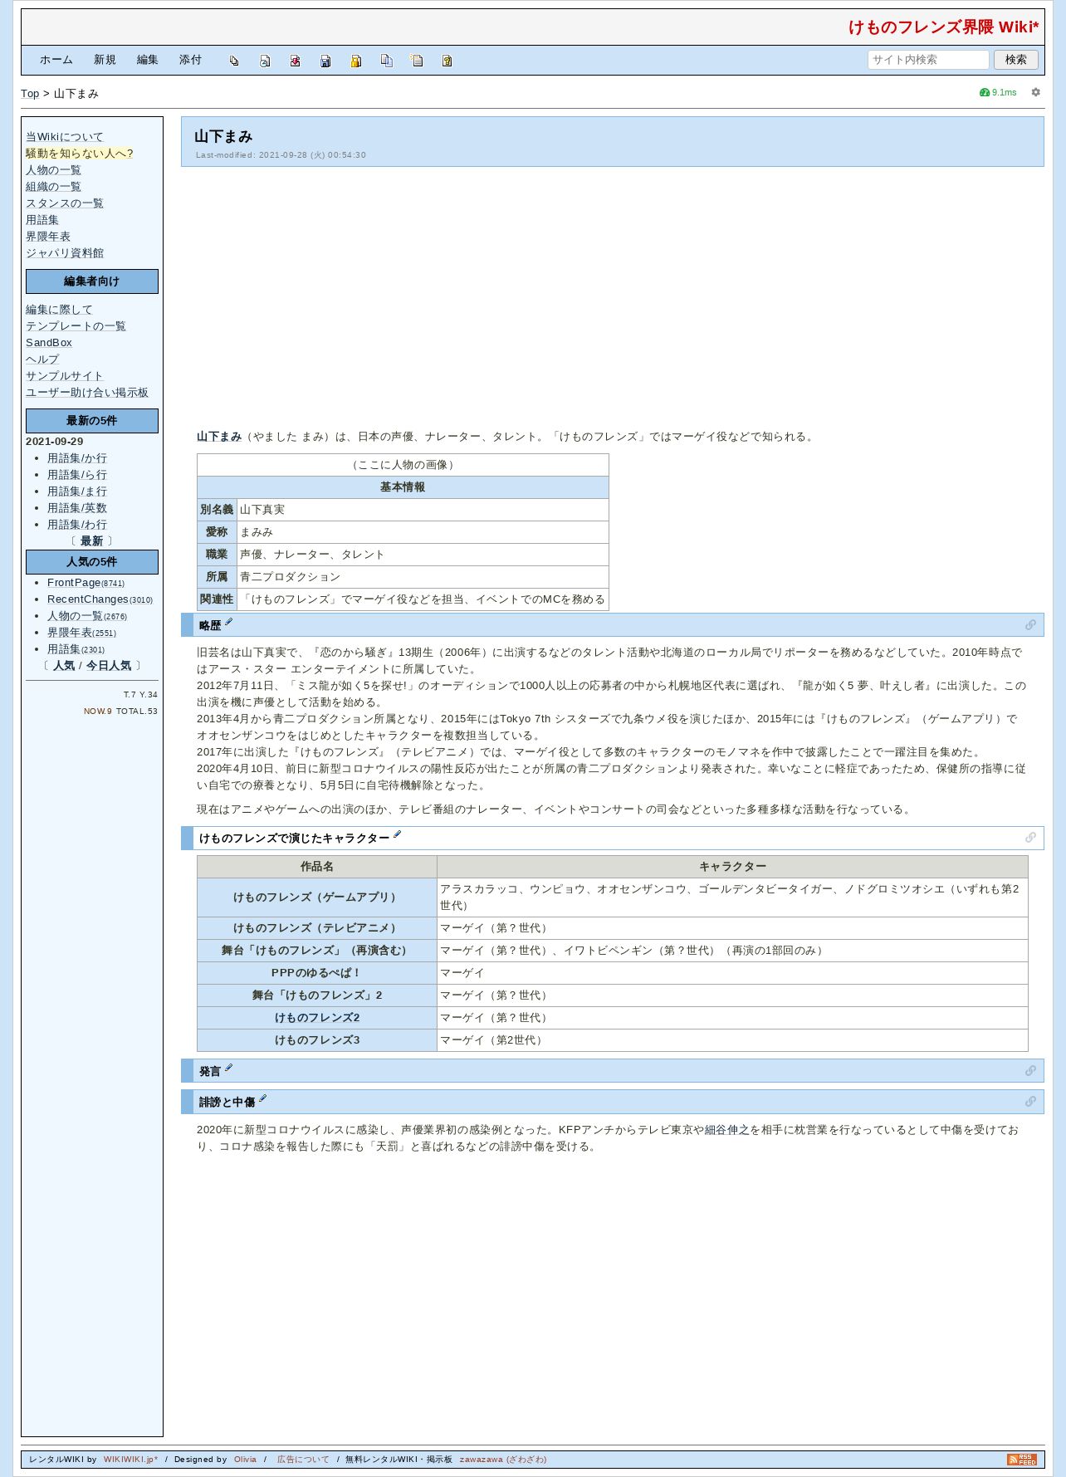Click pencil edit icon next to 発言
1066x1477 pixels.
pos(229,1068)
